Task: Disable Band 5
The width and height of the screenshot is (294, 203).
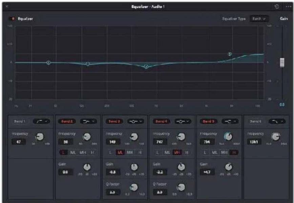Action: click(x=208, y=121)
